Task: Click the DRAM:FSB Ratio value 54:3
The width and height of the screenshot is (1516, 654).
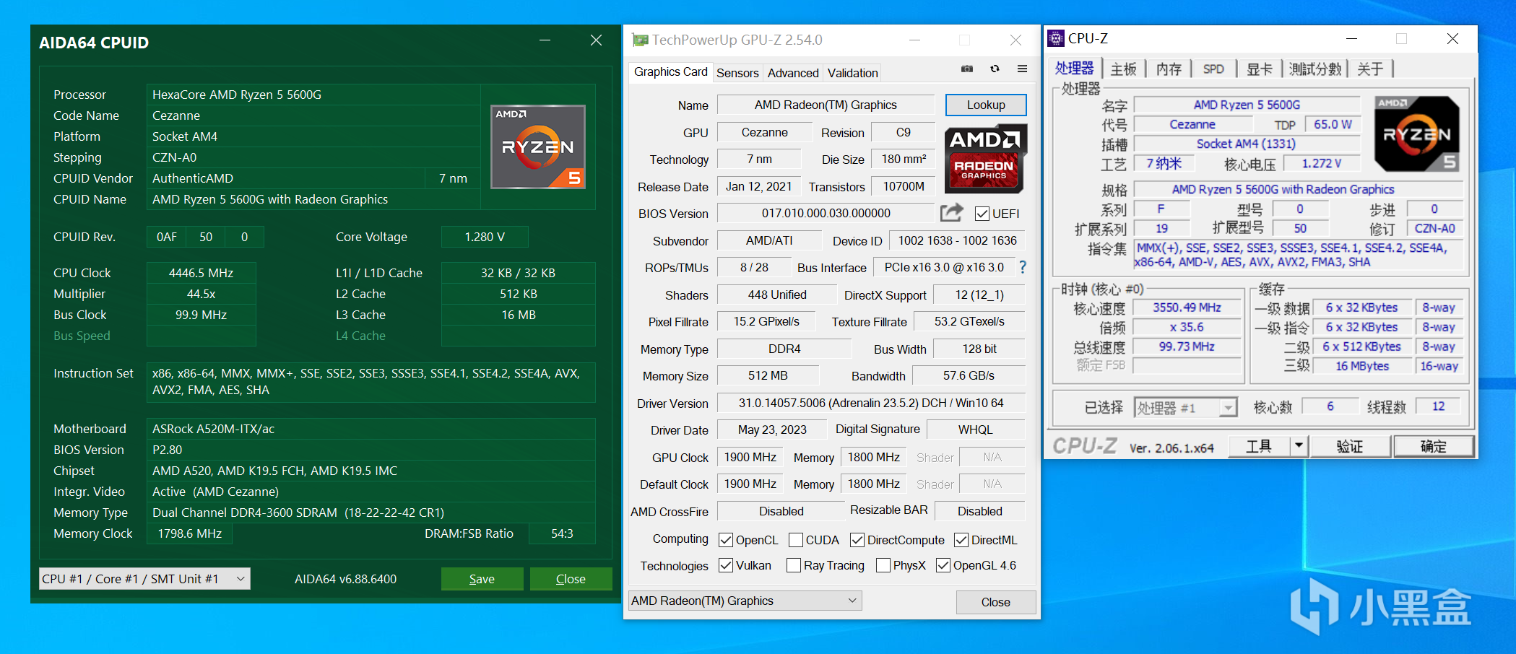Action: tap(562, 533)
